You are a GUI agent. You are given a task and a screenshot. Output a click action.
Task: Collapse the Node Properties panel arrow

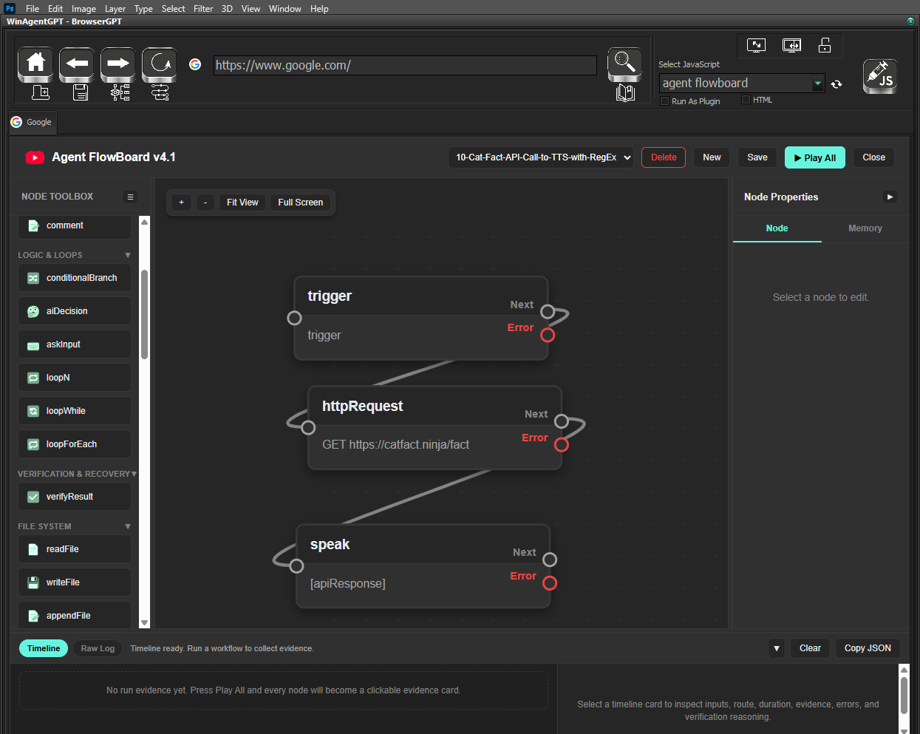890,197
